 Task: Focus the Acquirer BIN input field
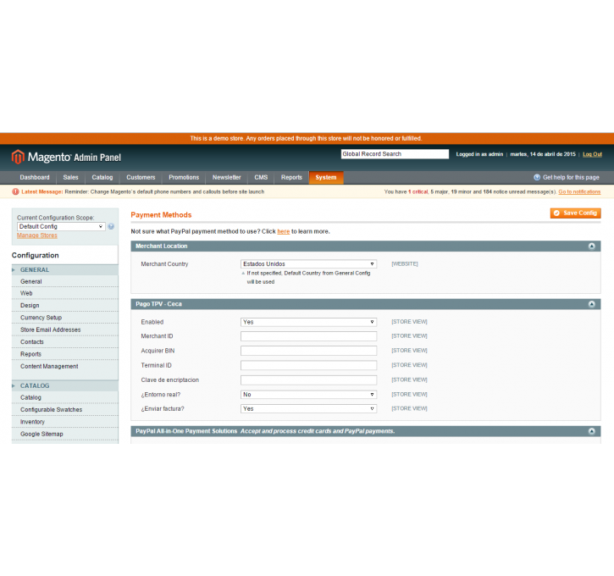click(308, 351)
